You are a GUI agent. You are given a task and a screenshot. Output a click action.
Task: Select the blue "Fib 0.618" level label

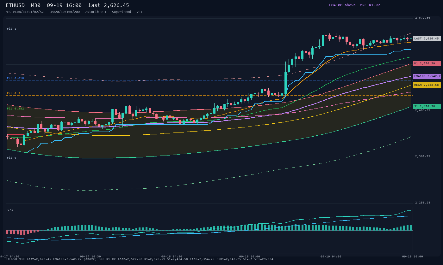tap(16, 78)
